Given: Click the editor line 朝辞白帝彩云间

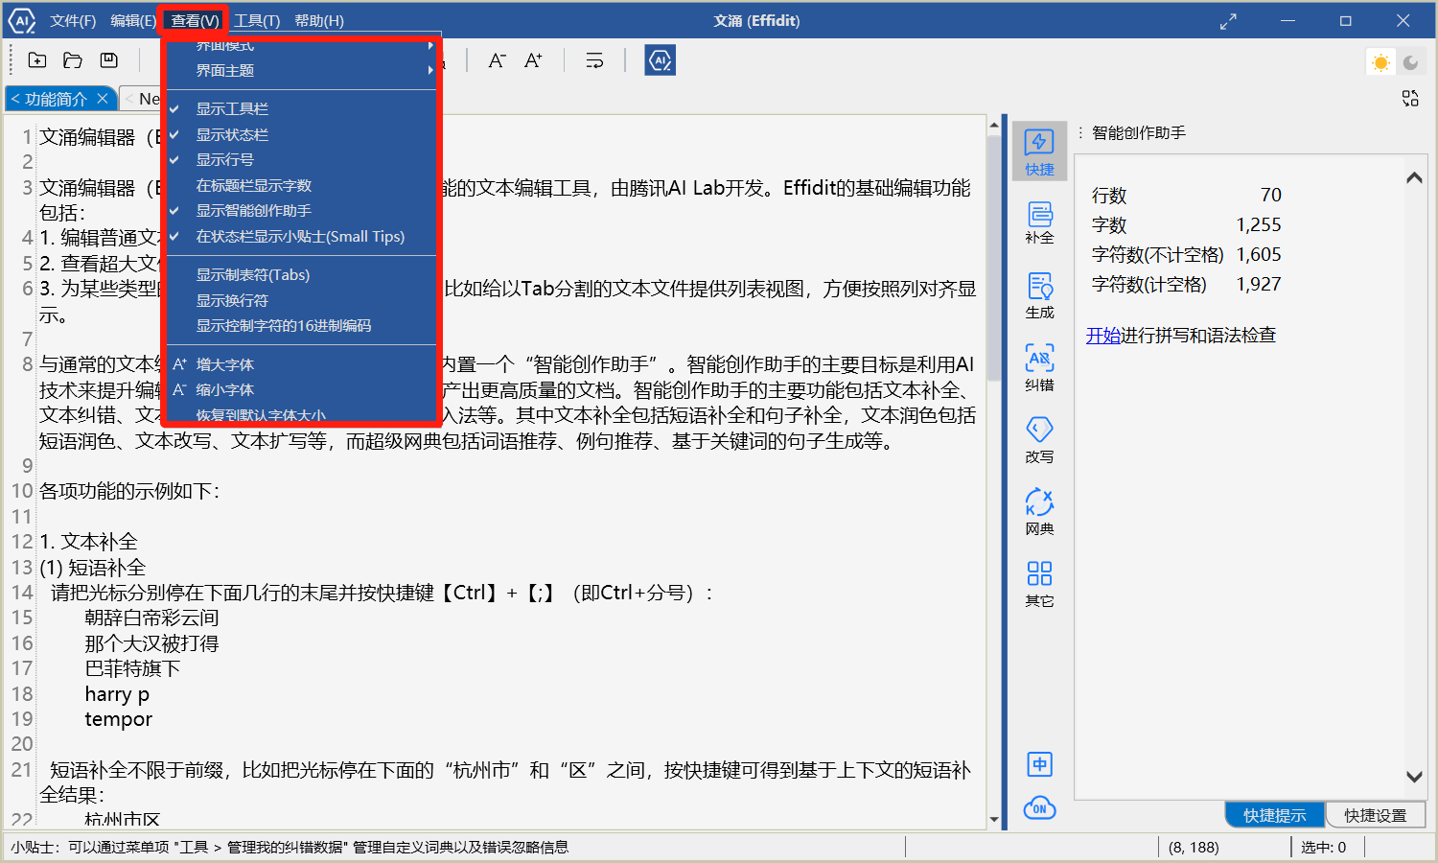Looking at the screenshot, I should point(151,618).
